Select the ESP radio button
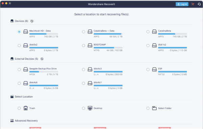Viewport: 203px width, 129px height. (148, 70)
